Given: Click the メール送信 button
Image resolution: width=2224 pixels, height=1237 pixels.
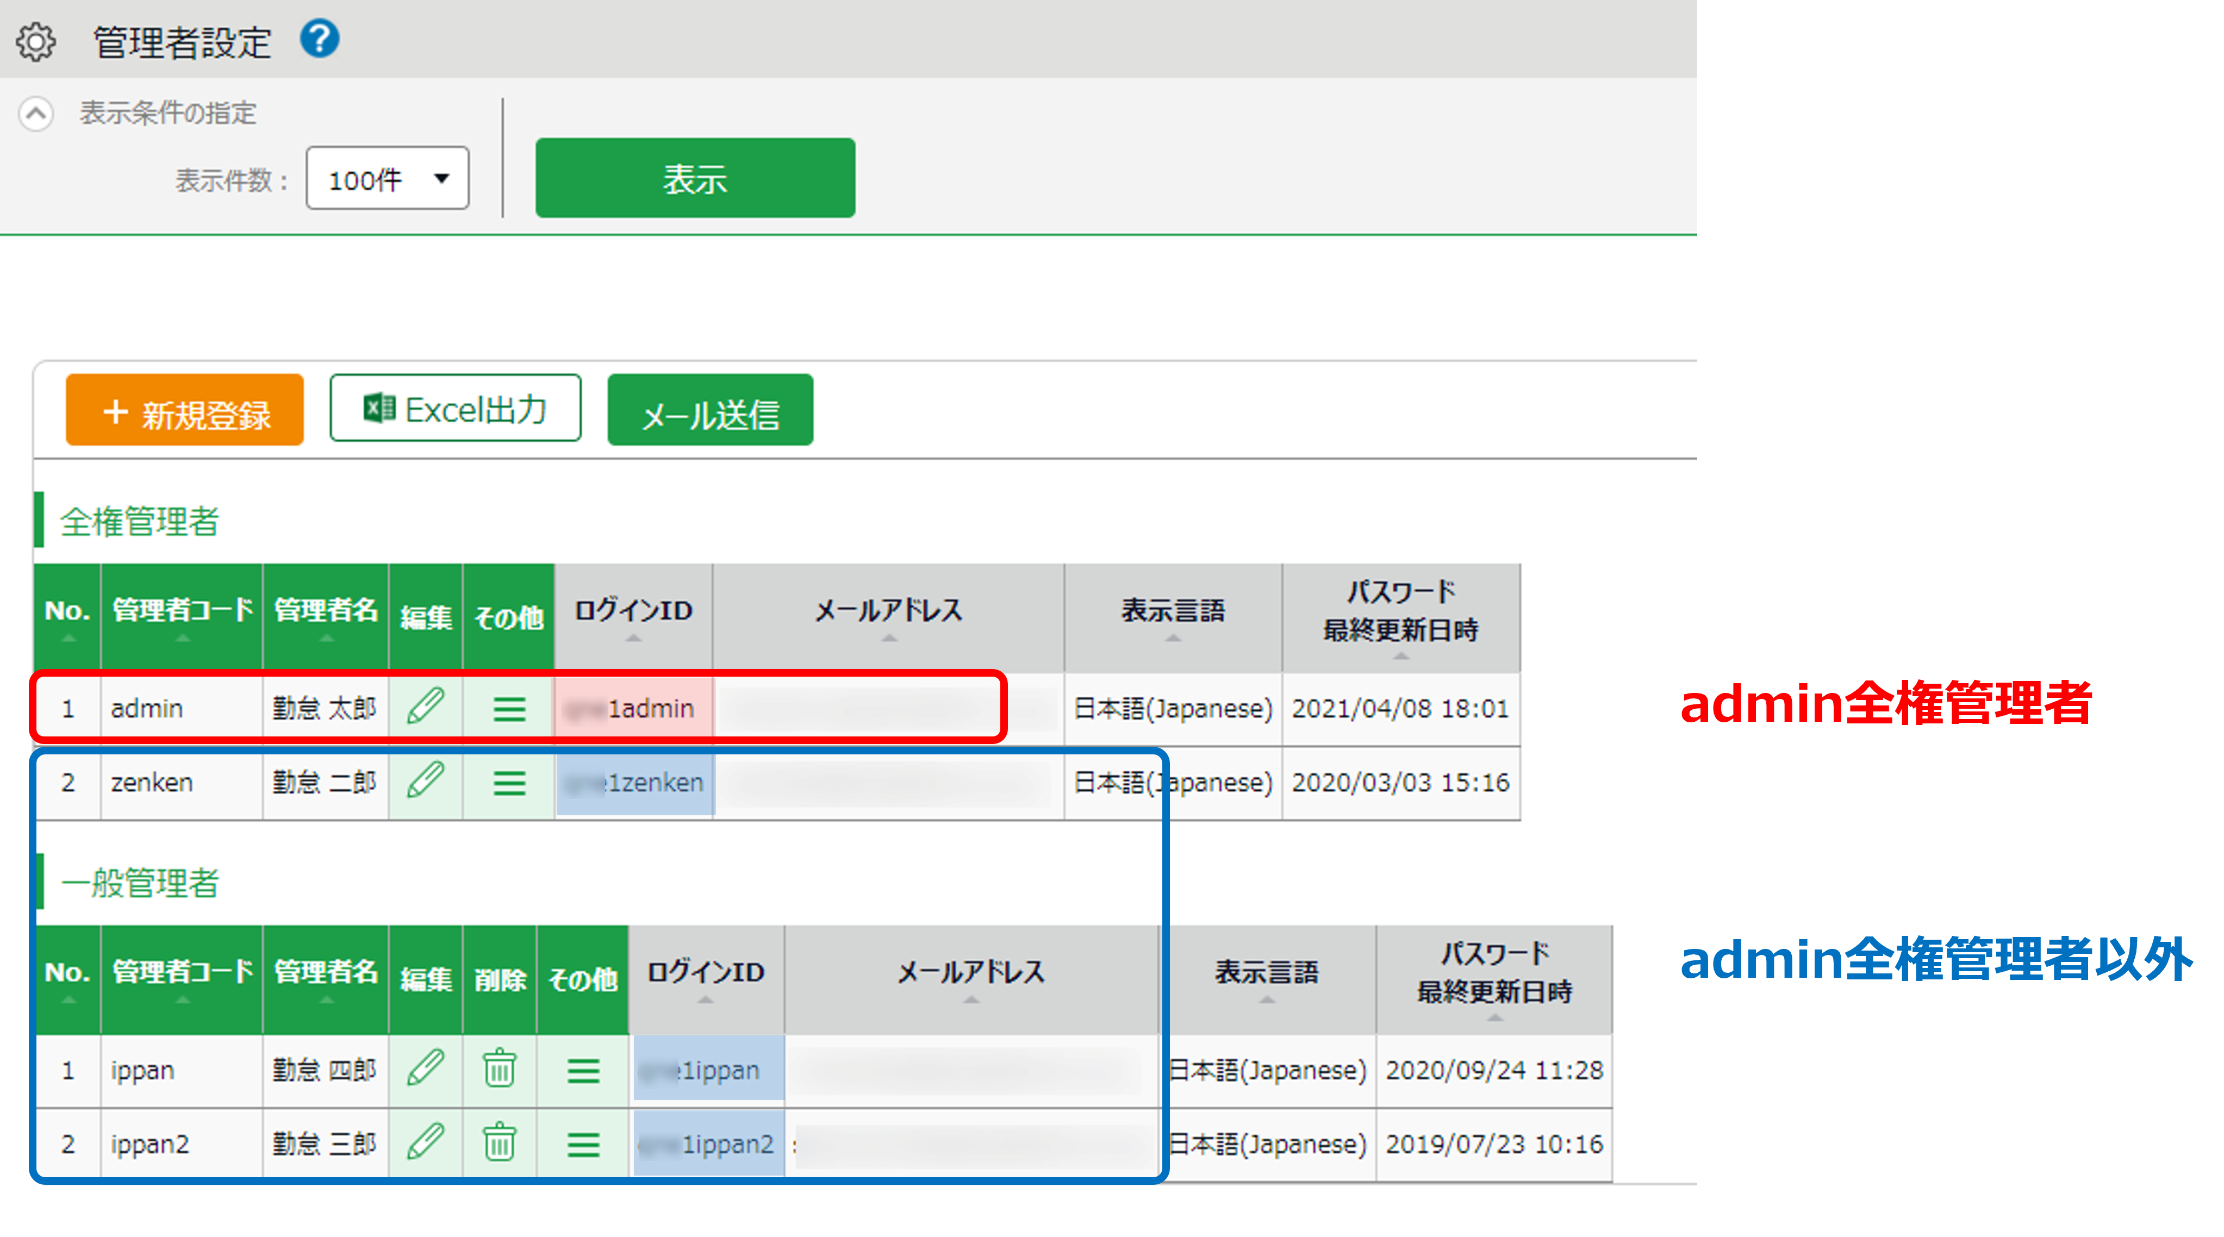Looking at the screenshot, I should 709,411.
